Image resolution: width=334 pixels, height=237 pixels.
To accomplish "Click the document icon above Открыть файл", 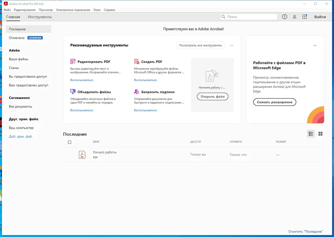I will click(212, 76).
